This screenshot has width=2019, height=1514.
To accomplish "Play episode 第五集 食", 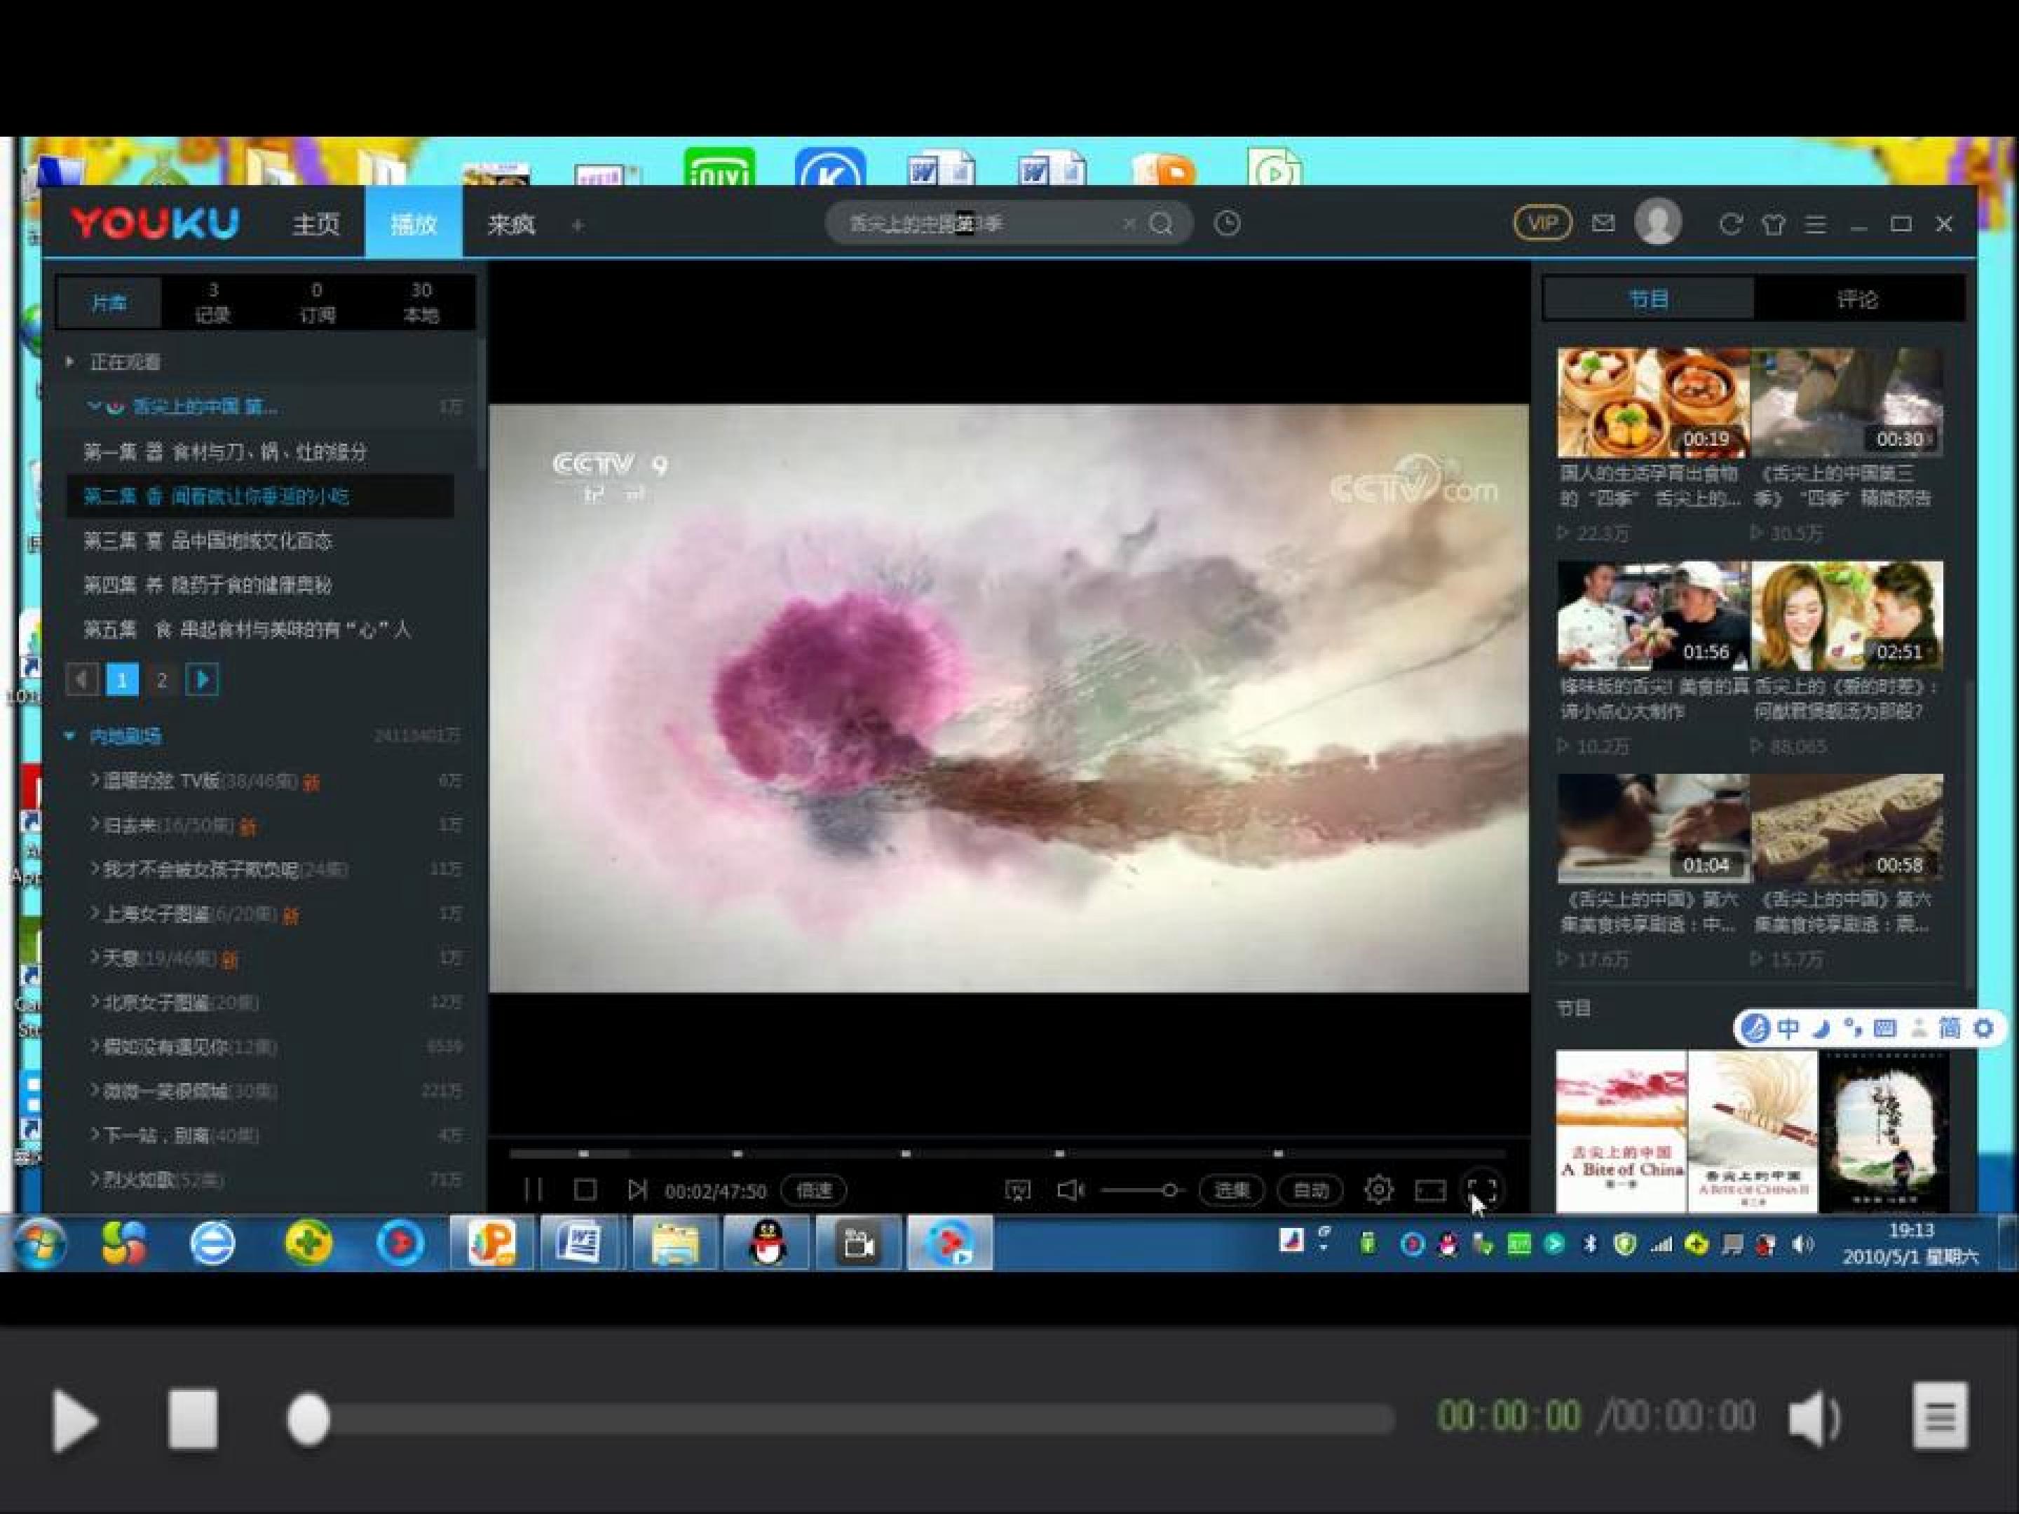I will [247, 629].
